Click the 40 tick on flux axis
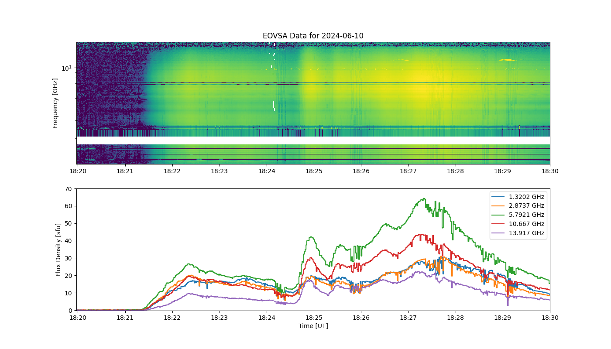Viewport: 611px width, 349px height. pos(69,241)
